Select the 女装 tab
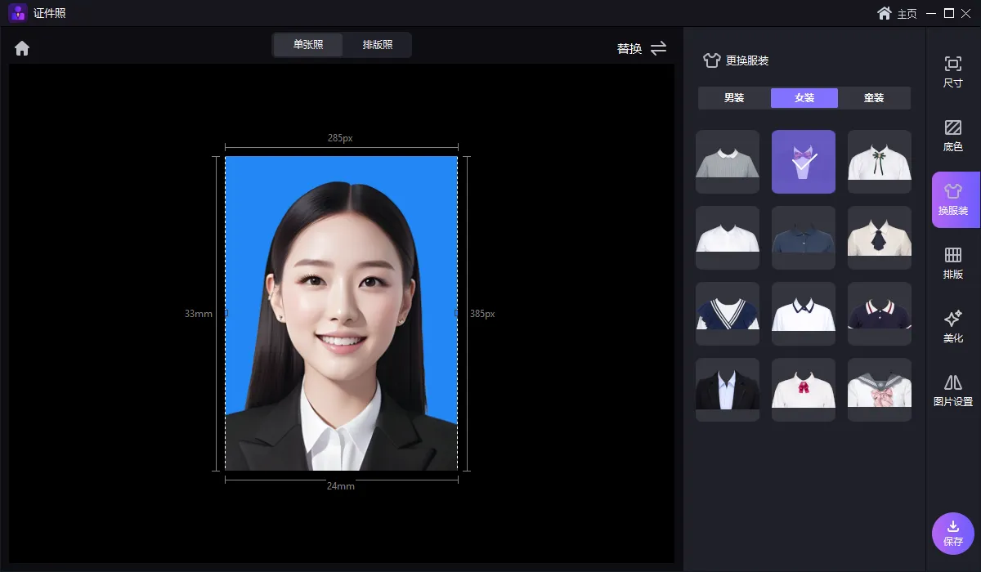This screenshot has width=981, height=572. pos(804,98)
